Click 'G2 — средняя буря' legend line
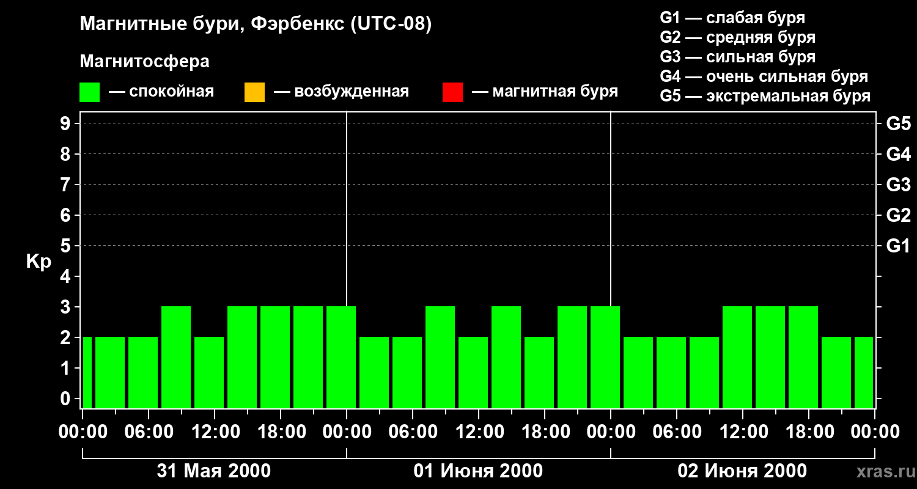 737,37
